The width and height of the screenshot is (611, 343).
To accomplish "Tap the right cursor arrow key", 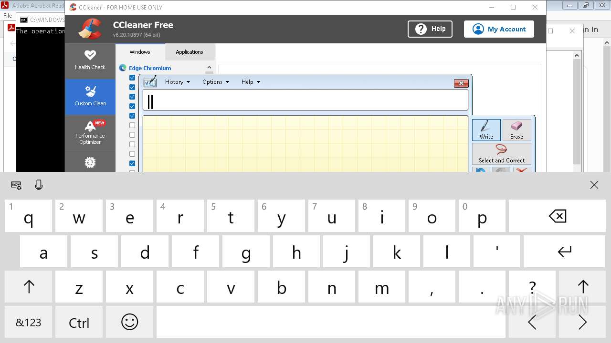I will coord(582,322).
